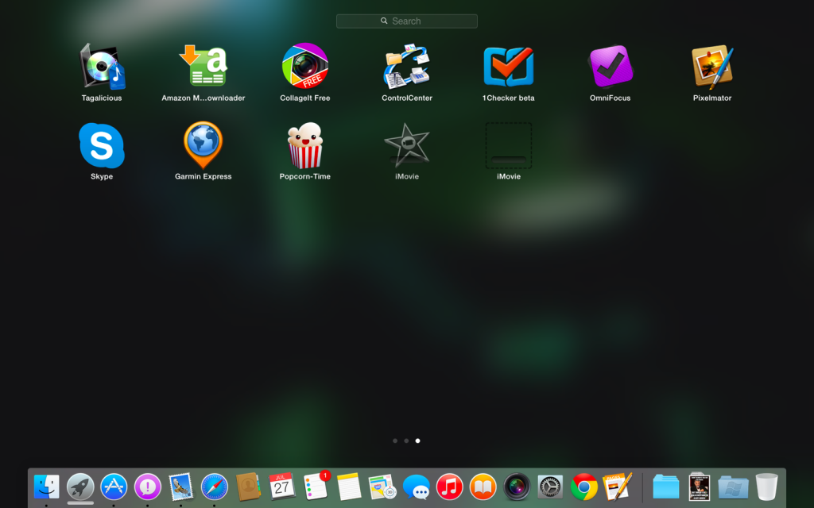This screenshot has height=508, width=814.
Task: Launch Google Chrome from the Dock
Action: 584,487
